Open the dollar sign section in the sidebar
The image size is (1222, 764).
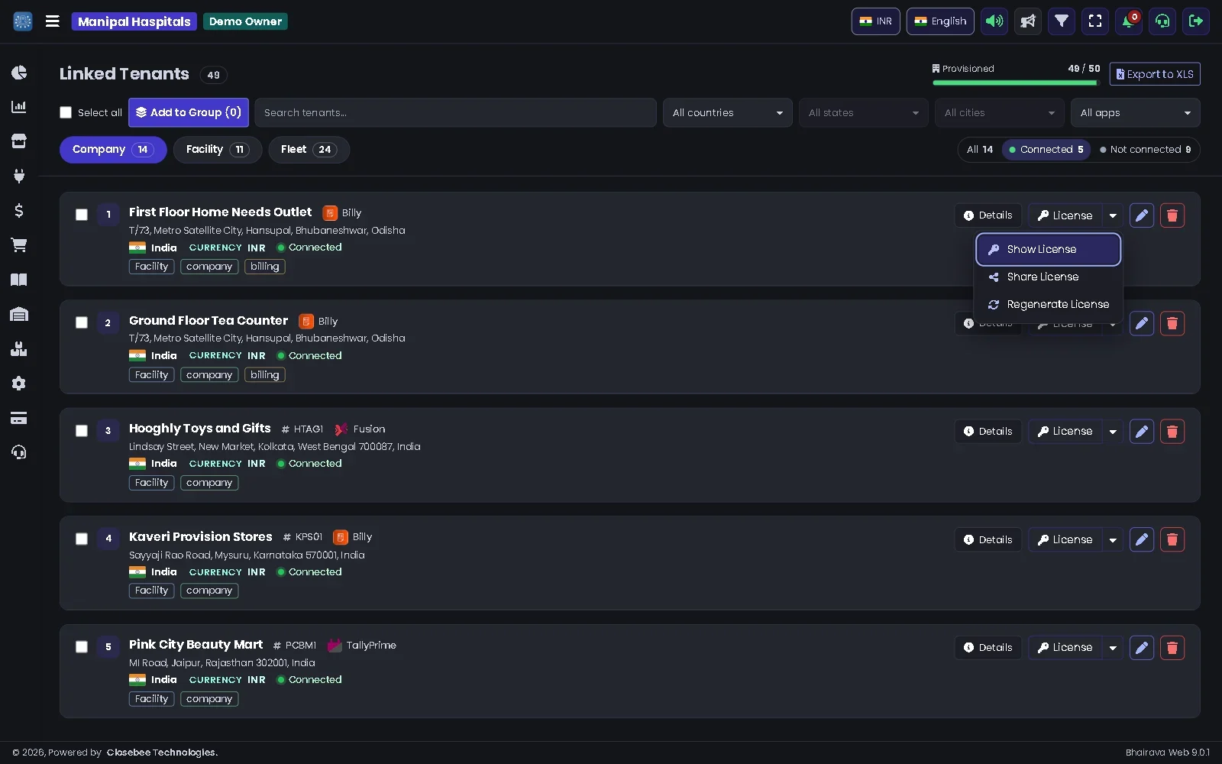[19, 210]
